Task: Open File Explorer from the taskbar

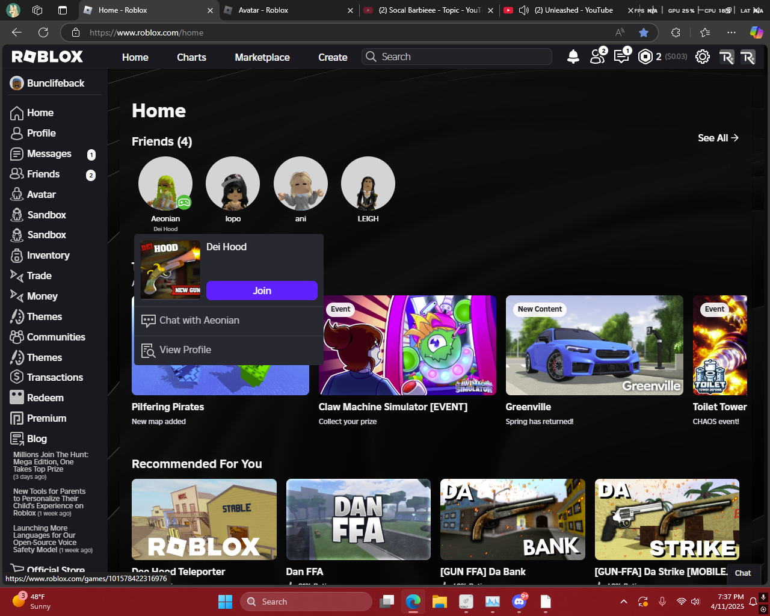Action: 439,601
